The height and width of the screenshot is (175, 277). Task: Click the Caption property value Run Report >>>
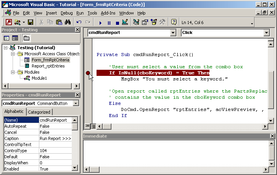tap(55, 138)
